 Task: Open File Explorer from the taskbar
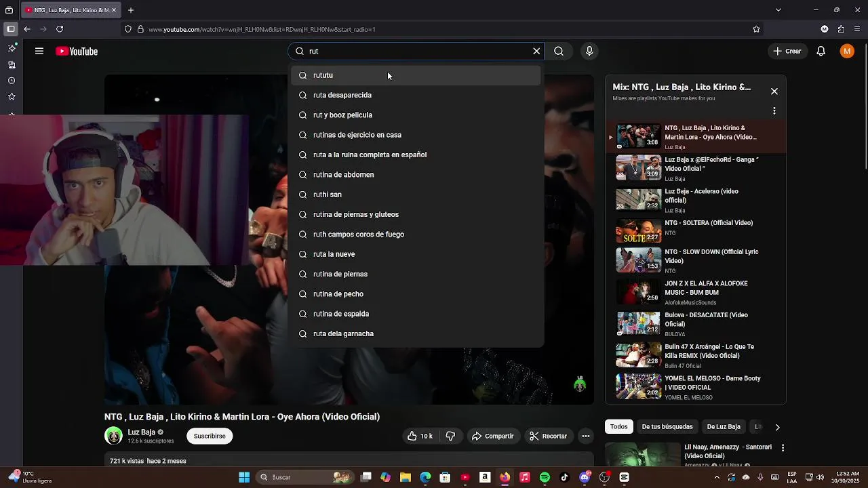406,478
